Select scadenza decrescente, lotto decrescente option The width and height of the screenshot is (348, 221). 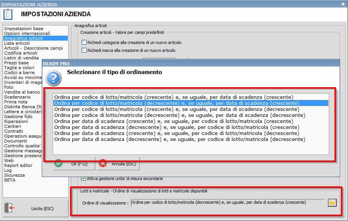(x=191, y=139)
